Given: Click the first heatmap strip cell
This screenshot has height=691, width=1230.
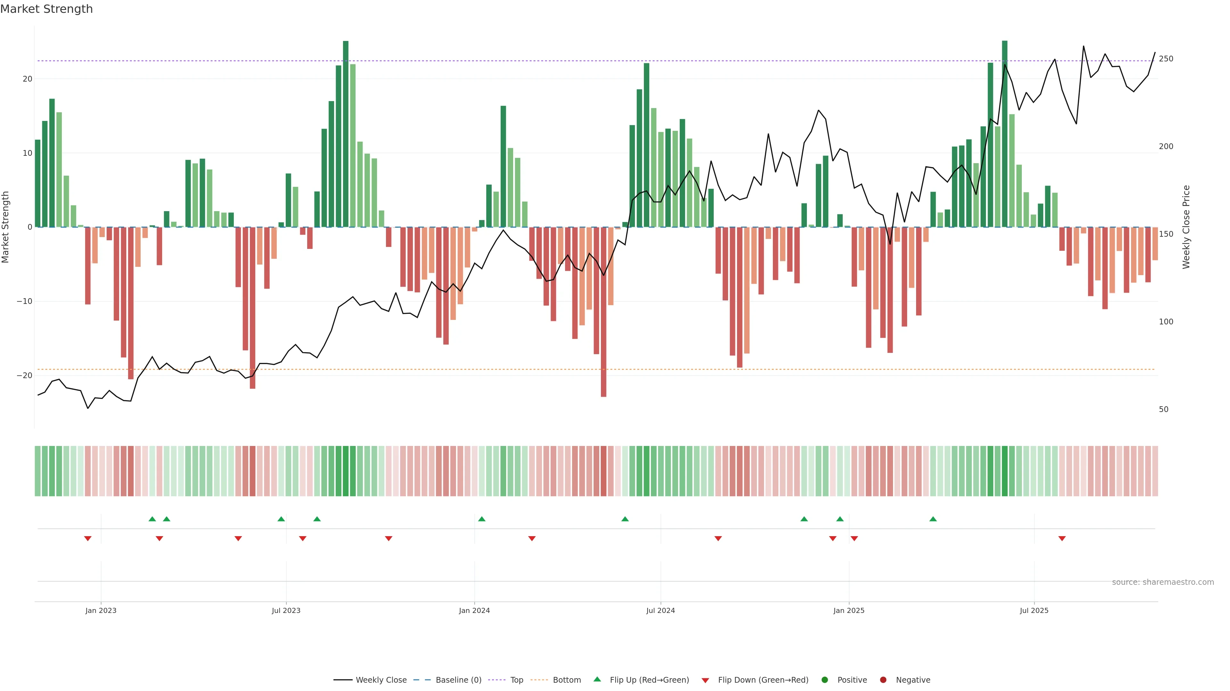Looking at the screenshot, I should tap(37, 471).
